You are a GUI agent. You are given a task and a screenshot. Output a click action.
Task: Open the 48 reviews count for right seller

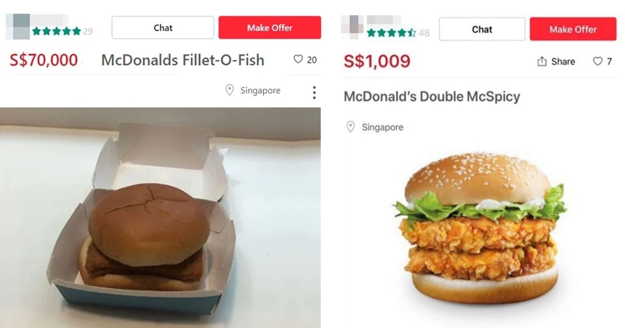[424, 33]
